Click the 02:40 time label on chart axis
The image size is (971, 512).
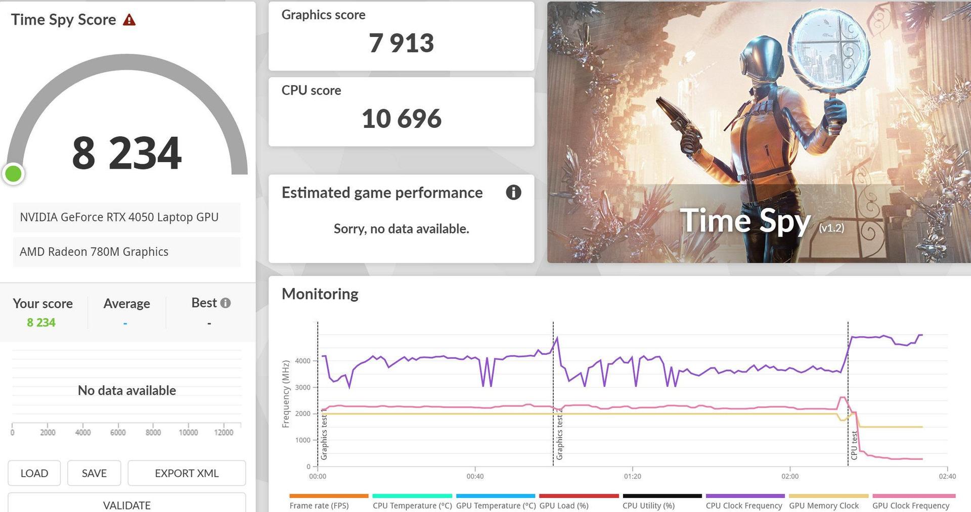click(x=947, y=476)
